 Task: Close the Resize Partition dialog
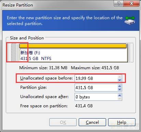131,3
